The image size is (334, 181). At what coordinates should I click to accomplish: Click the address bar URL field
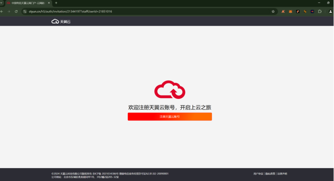click(x=149, y=12)
